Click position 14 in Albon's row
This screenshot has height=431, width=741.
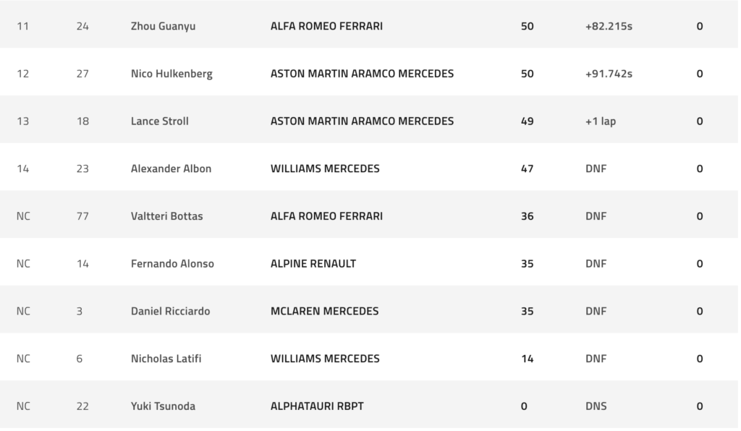click(22, 168)
